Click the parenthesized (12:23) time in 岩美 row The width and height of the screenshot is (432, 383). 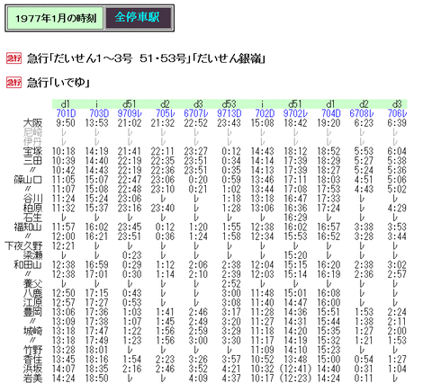click(295, 379)
